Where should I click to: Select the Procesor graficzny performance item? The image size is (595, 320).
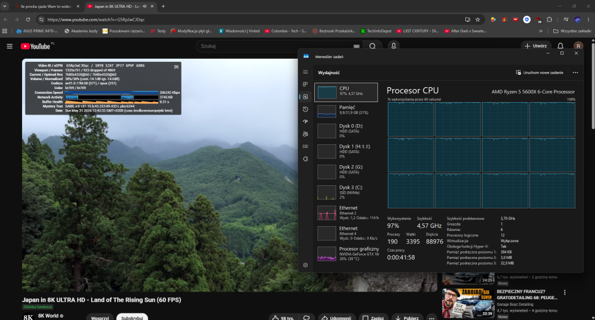346,254
